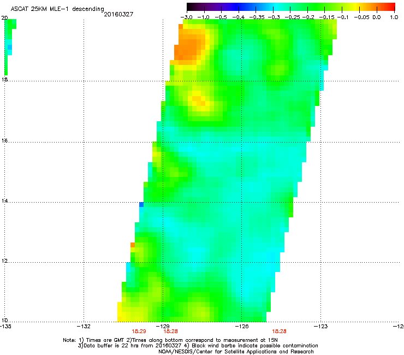Screen dimensions: 404x355
Task: Pick the cyan segment of the color bar
Action: 277,7
